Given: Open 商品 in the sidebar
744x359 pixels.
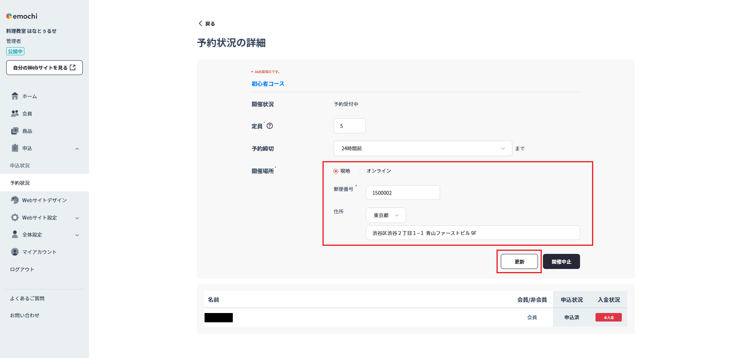Looking at the screenshot, I should tap(27, 131).
